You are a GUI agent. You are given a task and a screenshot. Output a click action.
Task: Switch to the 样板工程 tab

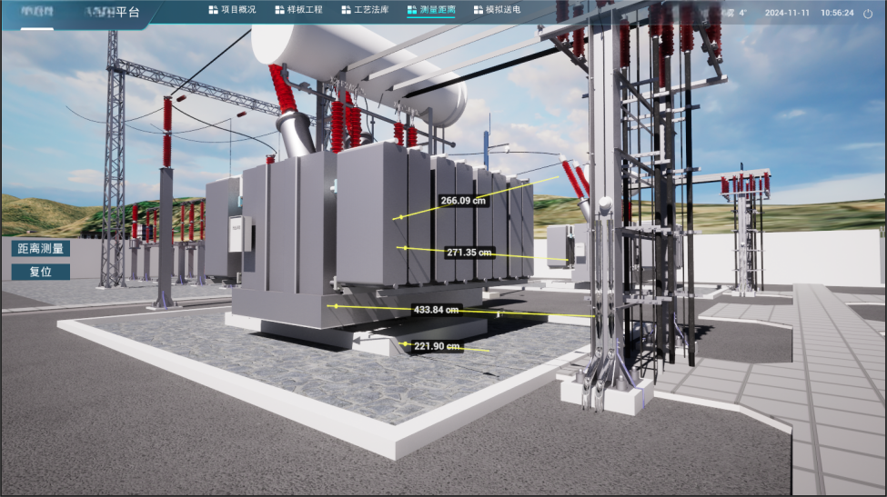305,10
